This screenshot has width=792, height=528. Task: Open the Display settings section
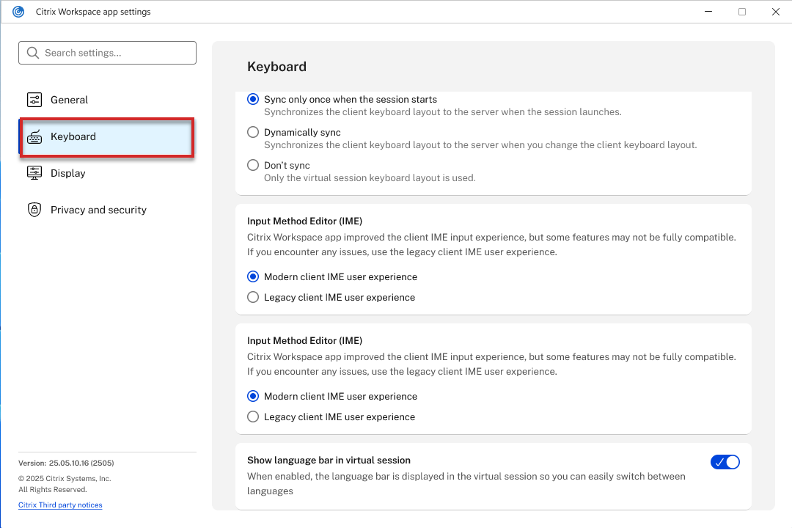click(x=107, y=173)
